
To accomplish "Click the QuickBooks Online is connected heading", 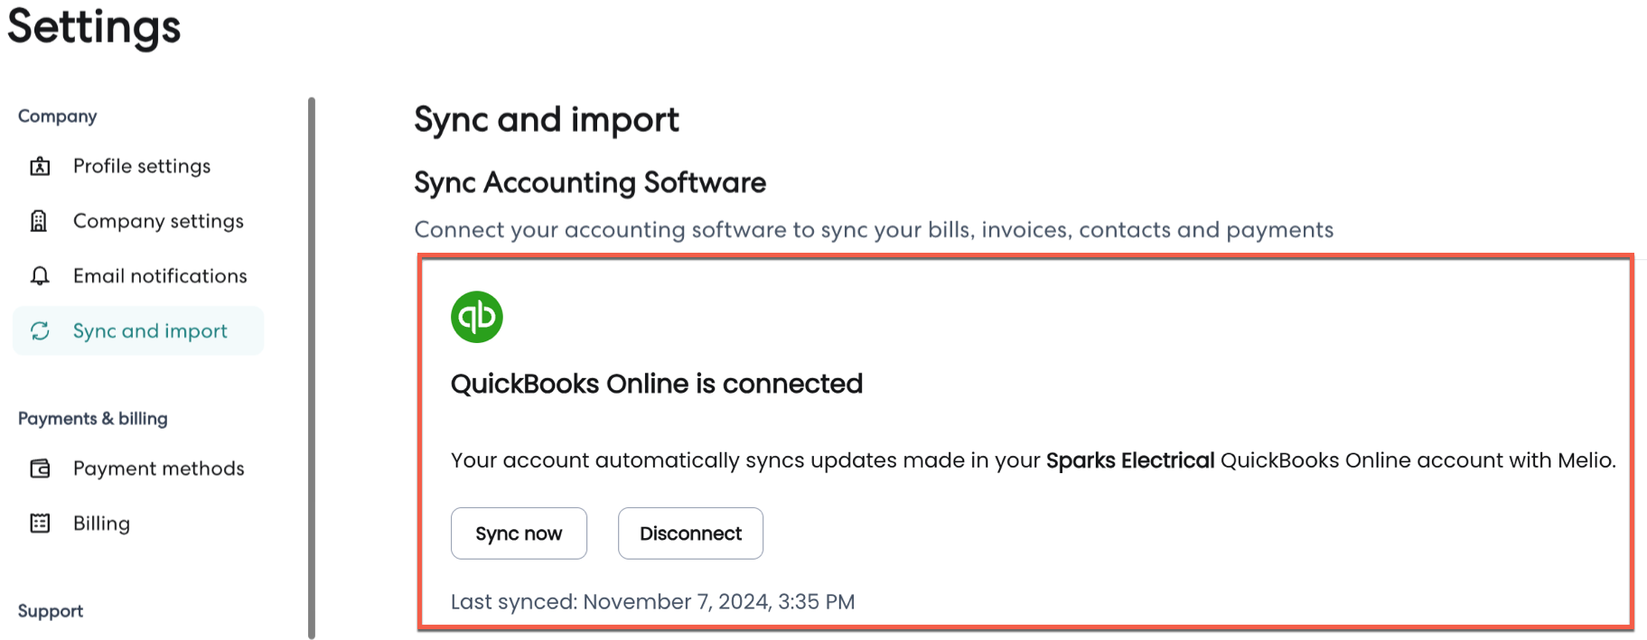I will [x=656, y=384].
